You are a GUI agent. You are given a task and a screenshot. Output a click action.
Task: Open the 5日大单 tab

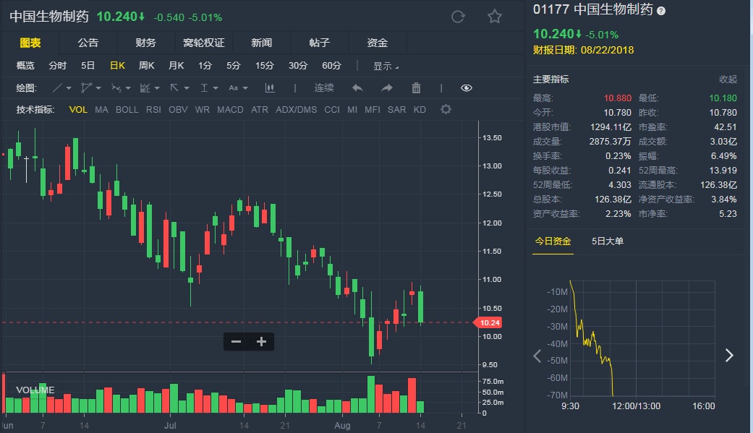click(x=608, y=241)
